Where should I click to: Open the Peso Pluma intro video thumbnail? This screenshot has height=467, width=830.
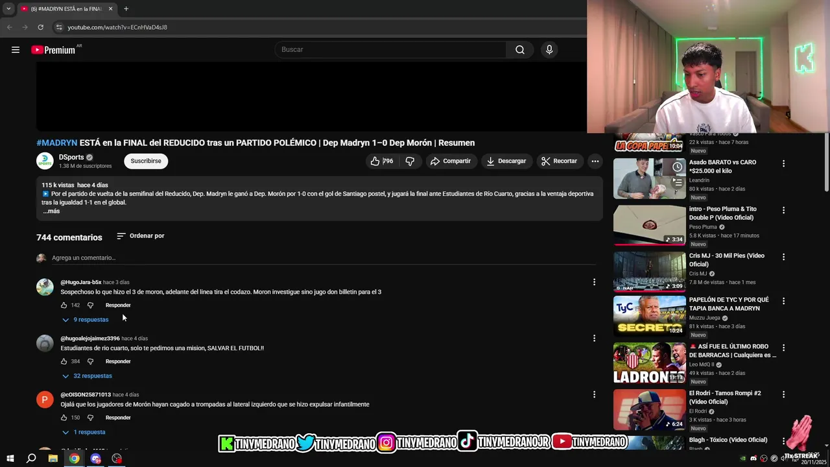pyautogui.click(x=649, y=225)
